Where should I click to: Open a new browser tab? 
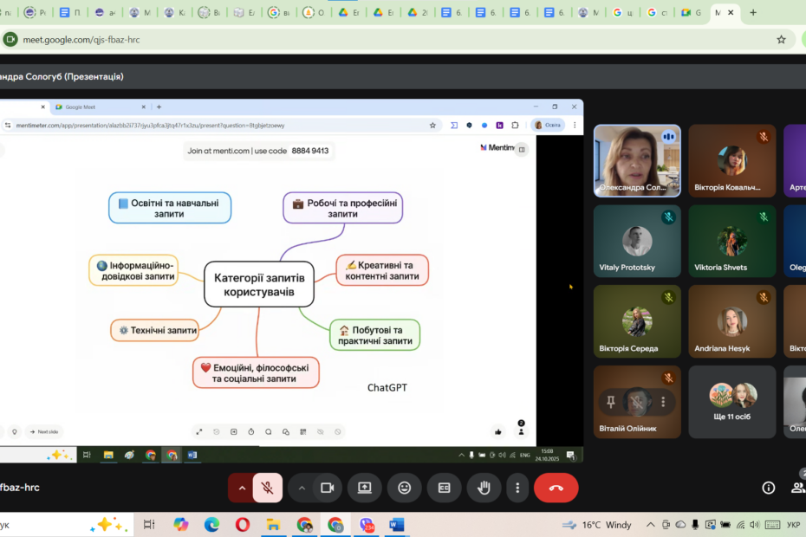(x=752, y=13)
